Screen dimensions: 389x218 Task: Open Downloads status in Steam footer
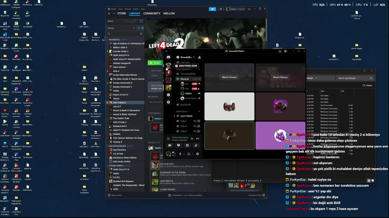(185, 195)
